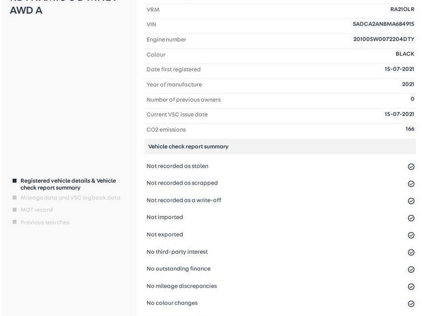Click the check icon for Not recorded as write-off
Screen dimensions: 422x316
[x=411, y=201]
